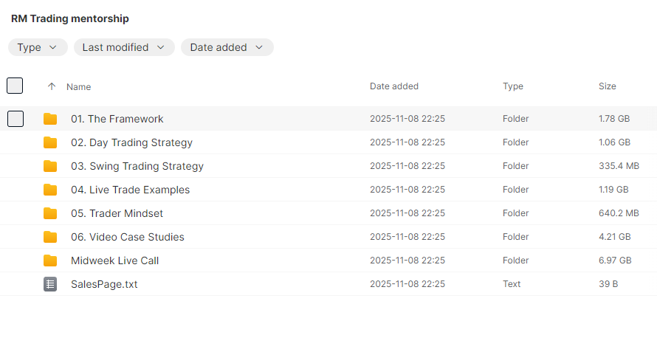The width and height of the screenshot is (657, 352).
Task: Click the folder icon beside 02. Day Trading Strategy
Action: point(50,142)
